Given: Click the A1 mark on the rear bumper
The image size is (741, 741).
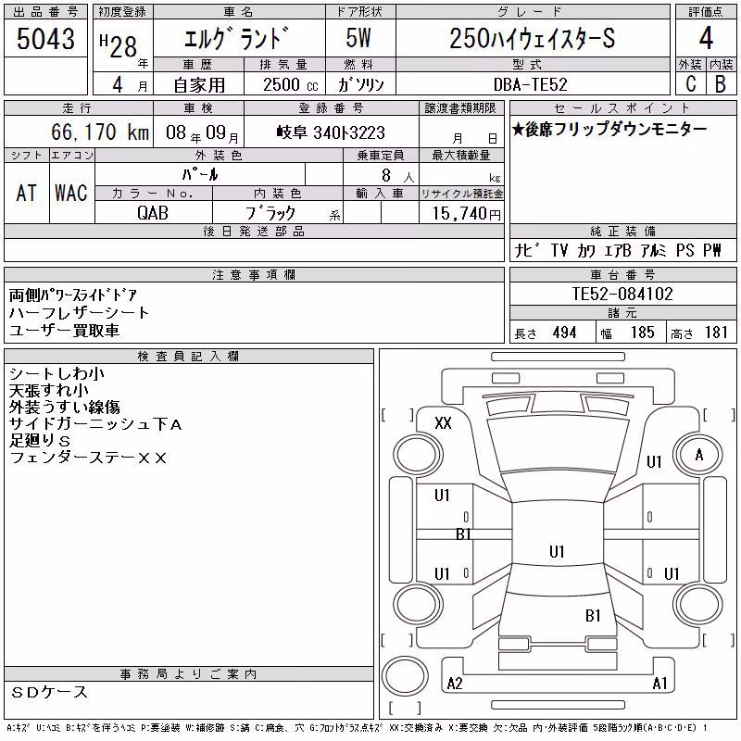Looking at the screenshot, I should pos(659,684).
